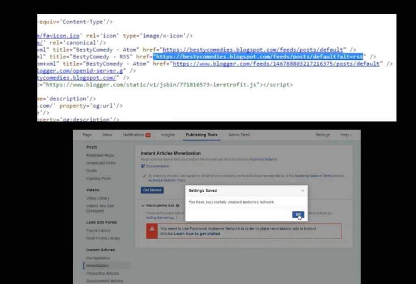Open Draft Forms Library in the sidebar
The width and height of the screenshot is (416, 284).
(103, 238)
